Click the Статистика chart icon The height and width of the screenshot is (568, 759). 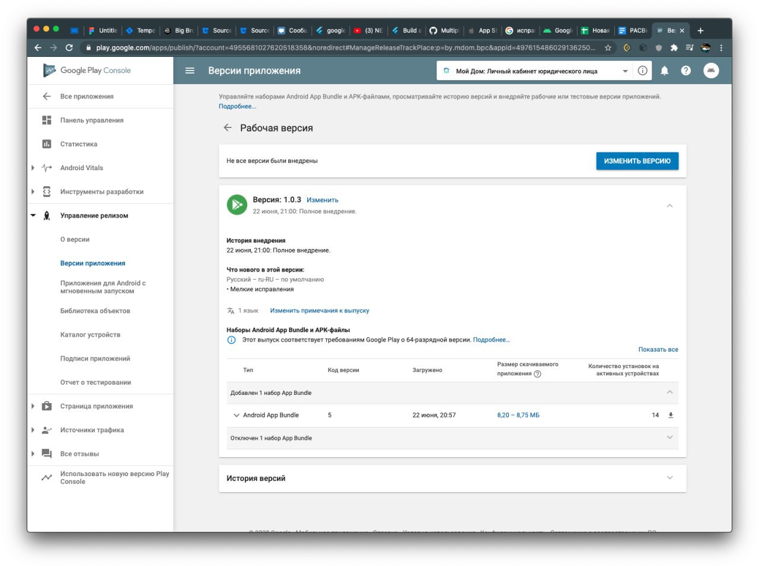pyautogui.click(x=47, y=144)
